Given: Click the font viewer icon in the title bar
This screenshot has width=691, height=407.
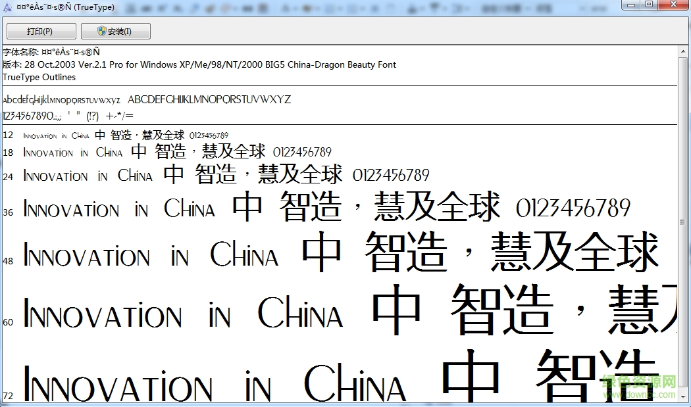Looking at the screenshot, I should click(7, 7).
